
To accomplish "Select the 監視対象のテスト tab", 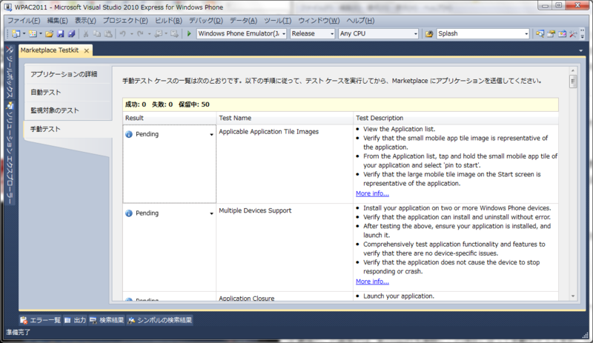I will pyautogui.click(x=67, y=110).
